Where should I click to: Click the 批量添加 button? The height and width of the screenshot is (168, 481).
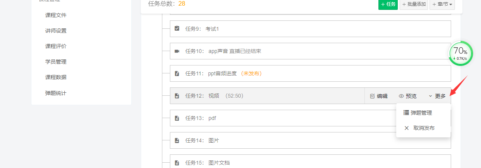pyautogui.click(x=414, y=4)
